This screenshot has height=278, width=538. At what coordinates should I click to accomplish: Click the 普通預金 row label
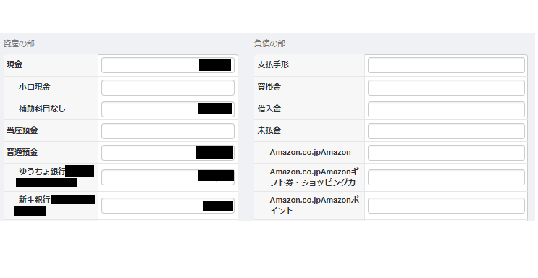click(x=22, y=152)
